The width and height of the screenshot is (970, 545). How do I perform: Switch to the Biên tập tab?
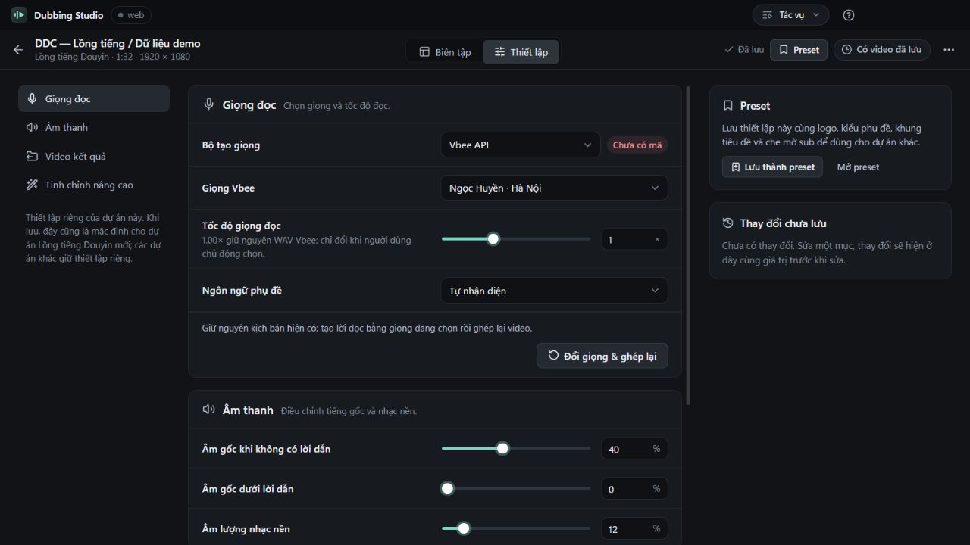tap(446, 51)
